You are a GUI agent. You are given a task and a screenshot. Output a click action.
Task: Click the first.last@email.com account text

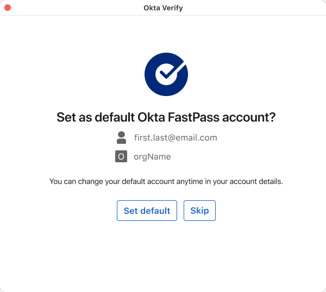tap(175, 138)
